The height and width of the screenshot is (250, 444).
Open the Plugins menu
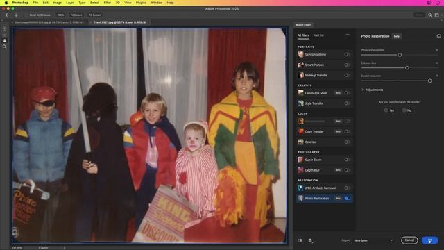click(141, 3)
